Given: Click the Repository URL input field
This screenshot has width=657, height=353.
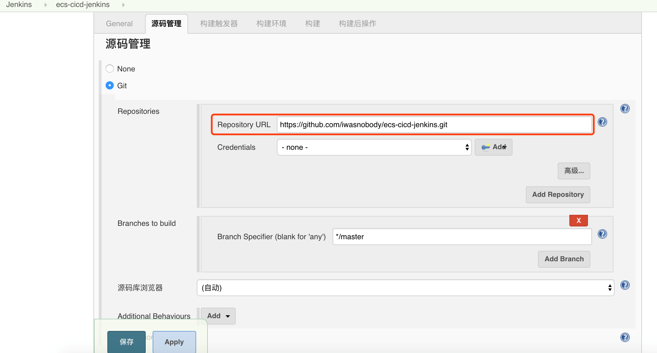Looking at the screenshot, I should click(434, 125).
